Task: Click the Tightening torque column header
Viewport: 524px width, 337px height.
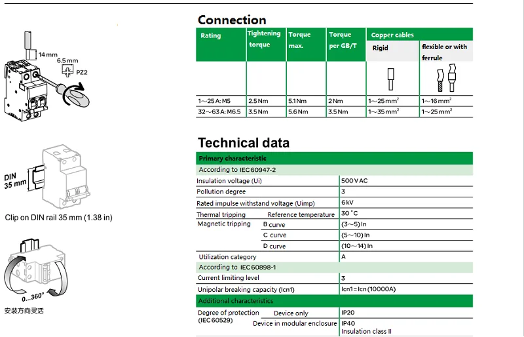Action: coord(266,45)
